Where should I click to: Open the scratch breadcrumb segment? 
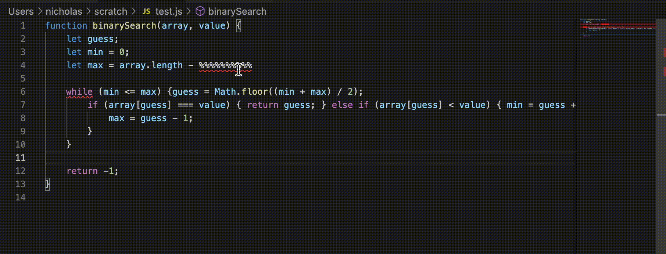coord(111,11)
